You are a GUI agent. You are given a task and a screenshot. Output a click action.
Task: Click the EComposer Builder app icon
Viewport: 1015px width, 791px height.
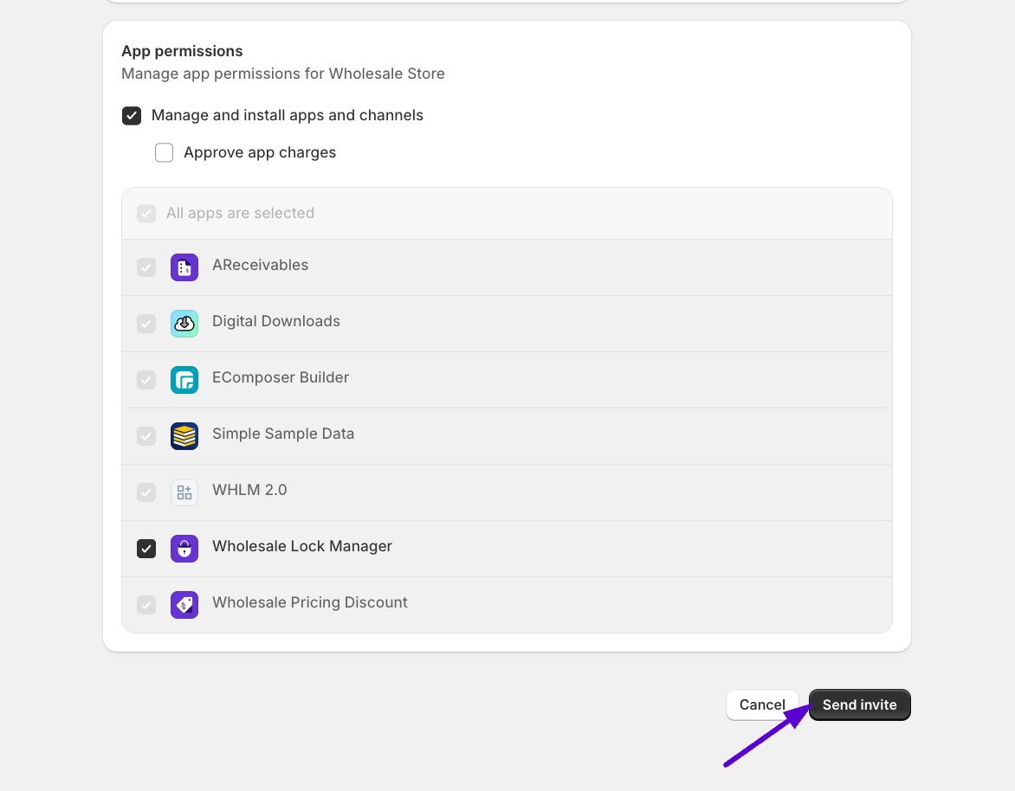184,380
